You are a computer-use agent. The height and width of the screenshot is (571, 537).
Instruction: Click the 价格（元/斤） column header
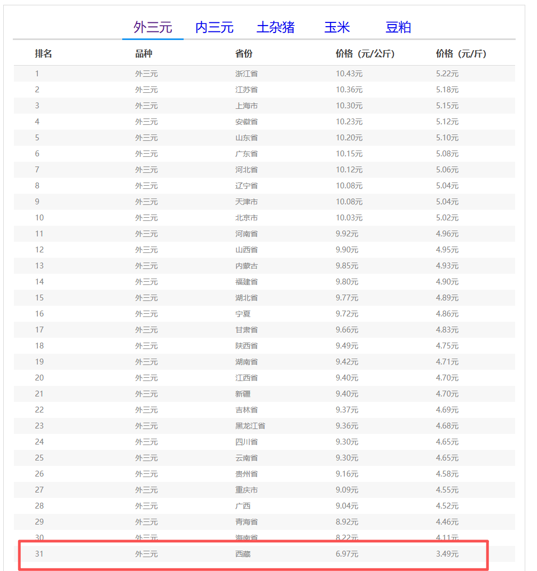(461, 54)
